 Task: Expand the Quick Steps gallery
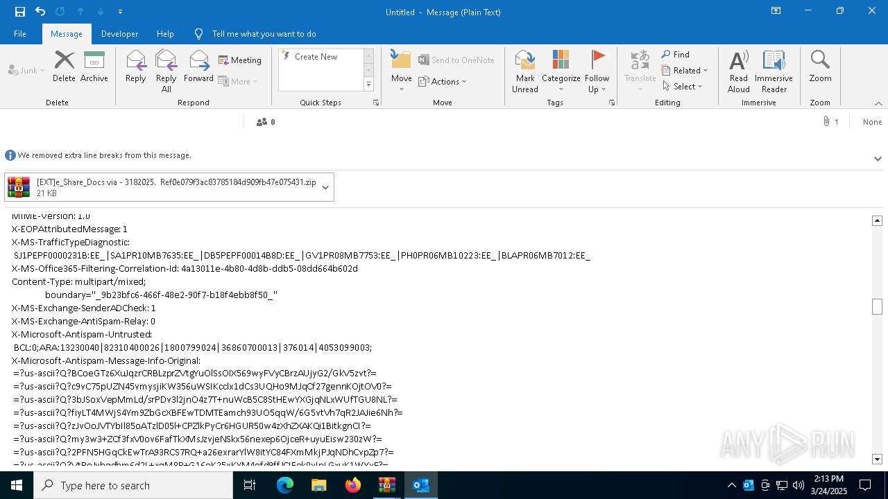[x=368, y=85]
